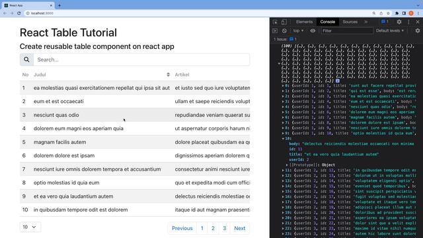Viewport: 423px width, 238px height.
Task: Select the Console tab in DevTools
Action: tap(328, 22)
